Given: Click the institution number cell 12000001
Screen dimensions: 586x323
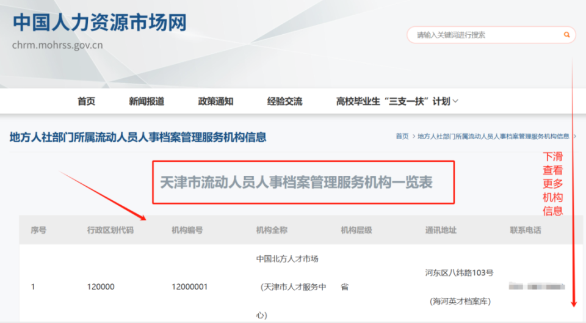Looking at the screenshot, I should pos(189,287).
